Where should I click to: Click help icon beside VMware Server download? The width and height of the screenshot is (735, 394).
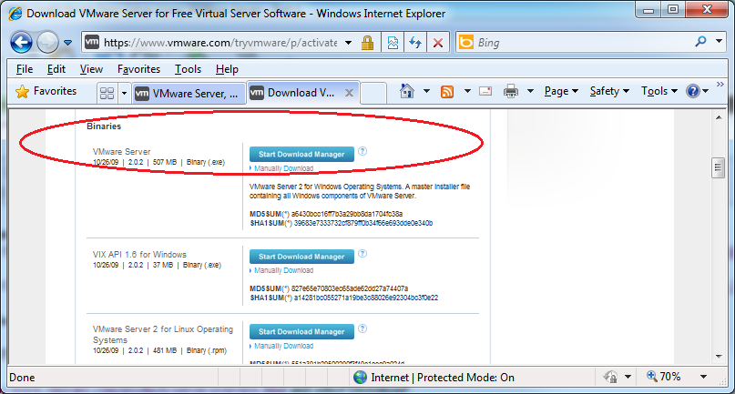click(362, 151)
